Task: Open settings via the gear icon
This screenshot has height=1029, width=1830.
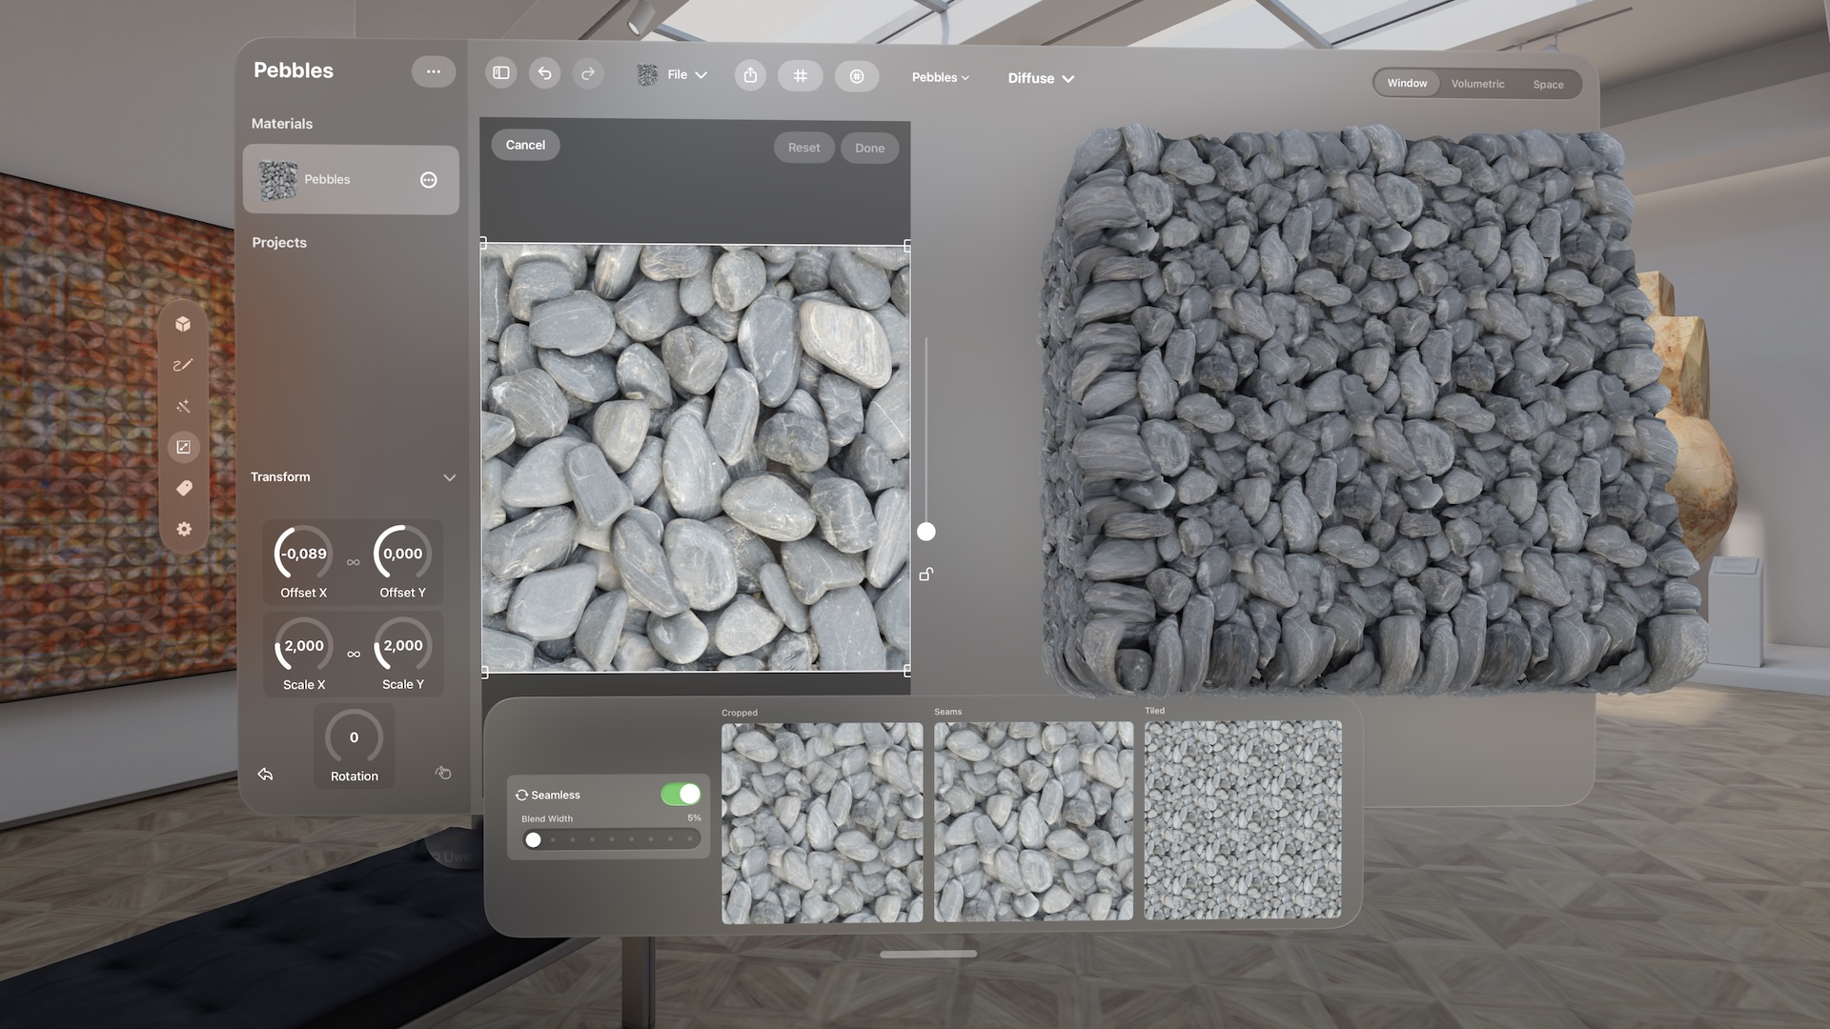Action: 184,529
